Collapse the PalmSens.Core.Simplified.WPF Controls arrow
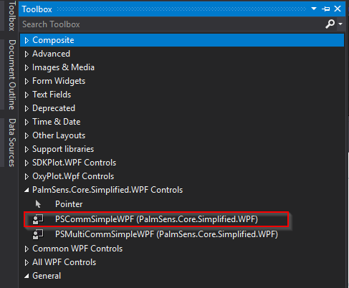 click(27, 191)
